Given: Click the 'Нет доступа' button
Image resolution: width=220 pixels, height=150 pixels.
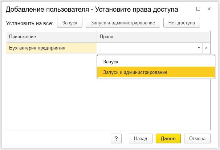Looking at the screenshot, I should 182,23.
